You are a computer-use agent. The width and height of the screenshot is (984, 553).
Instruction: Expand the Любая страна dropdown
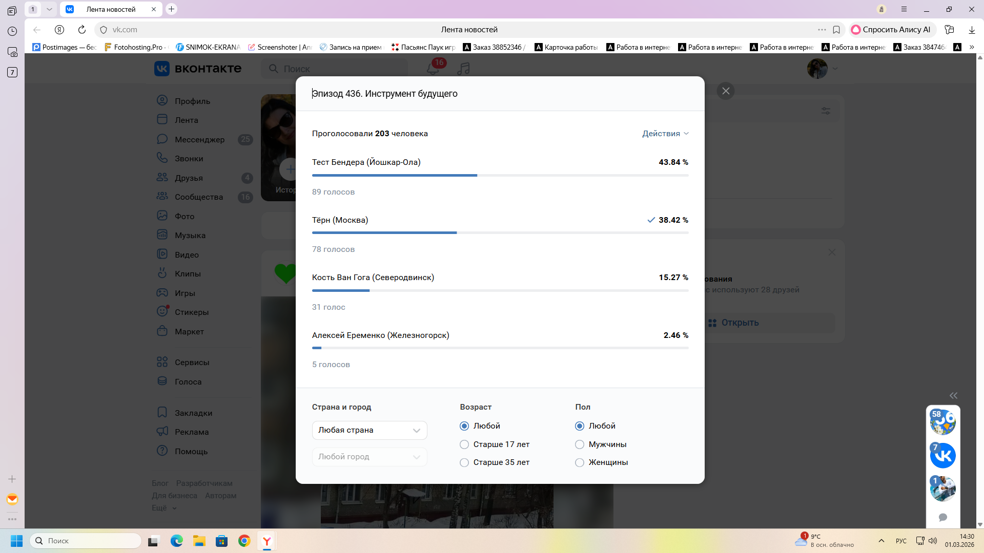pos(370,430)
